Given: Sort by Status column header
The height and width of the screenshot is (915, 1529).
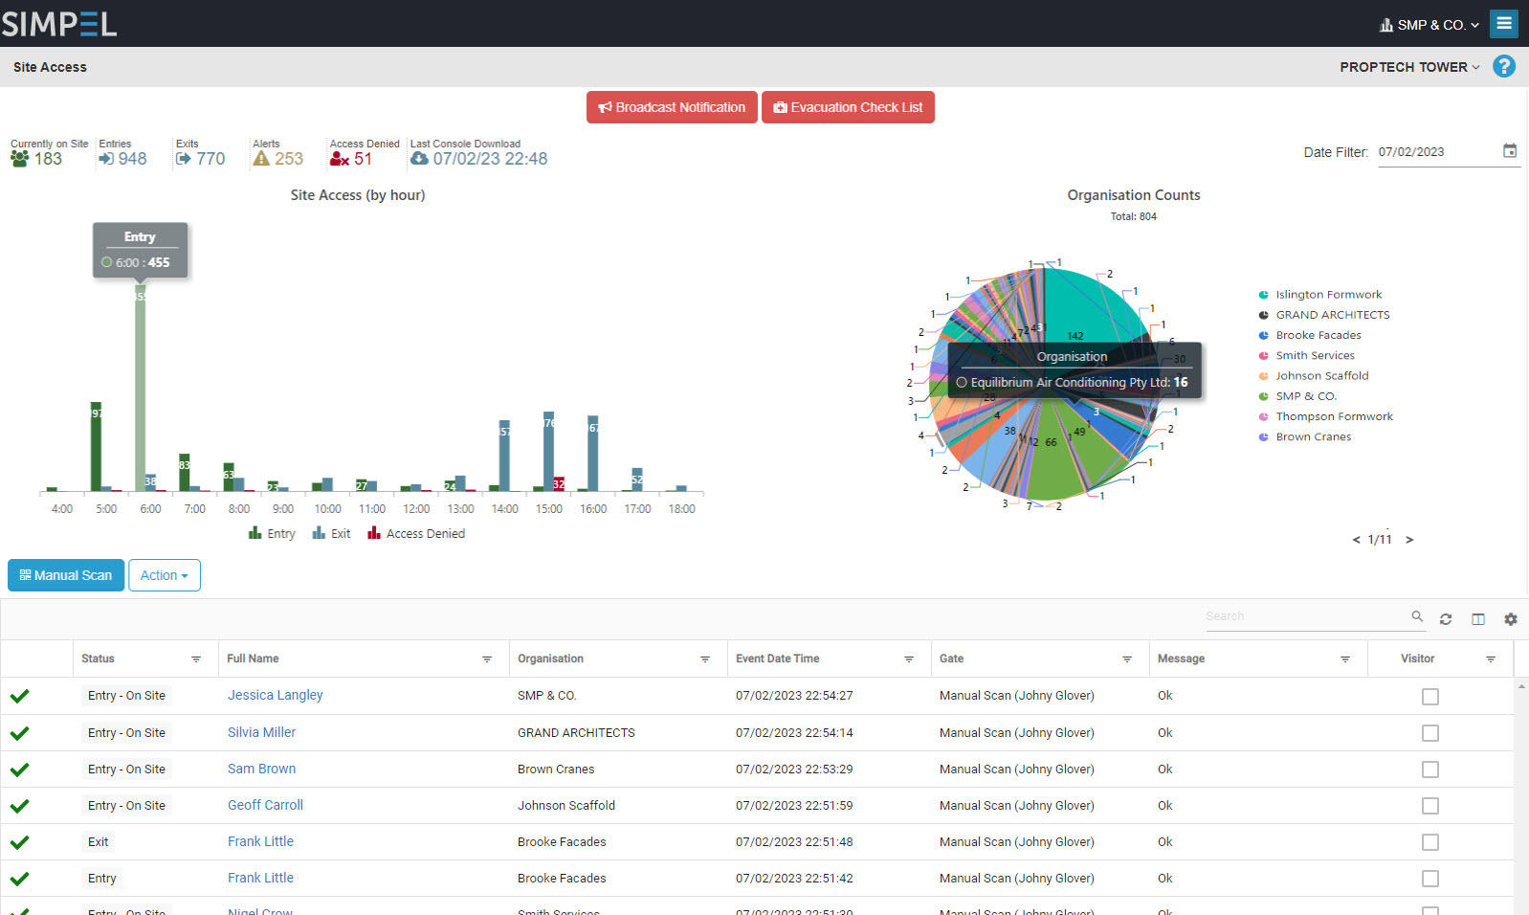Looking at the screenshot, I should click(x=98, y=658).
